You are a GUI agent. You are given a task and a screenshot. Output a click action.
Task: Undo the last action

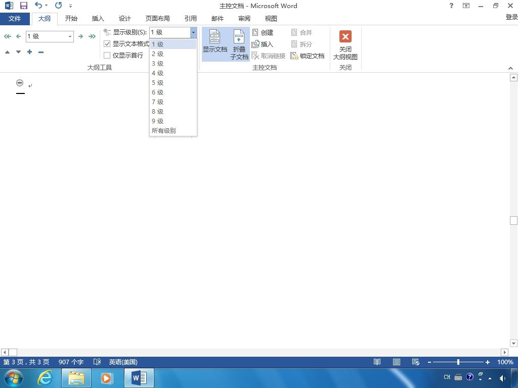38,5
